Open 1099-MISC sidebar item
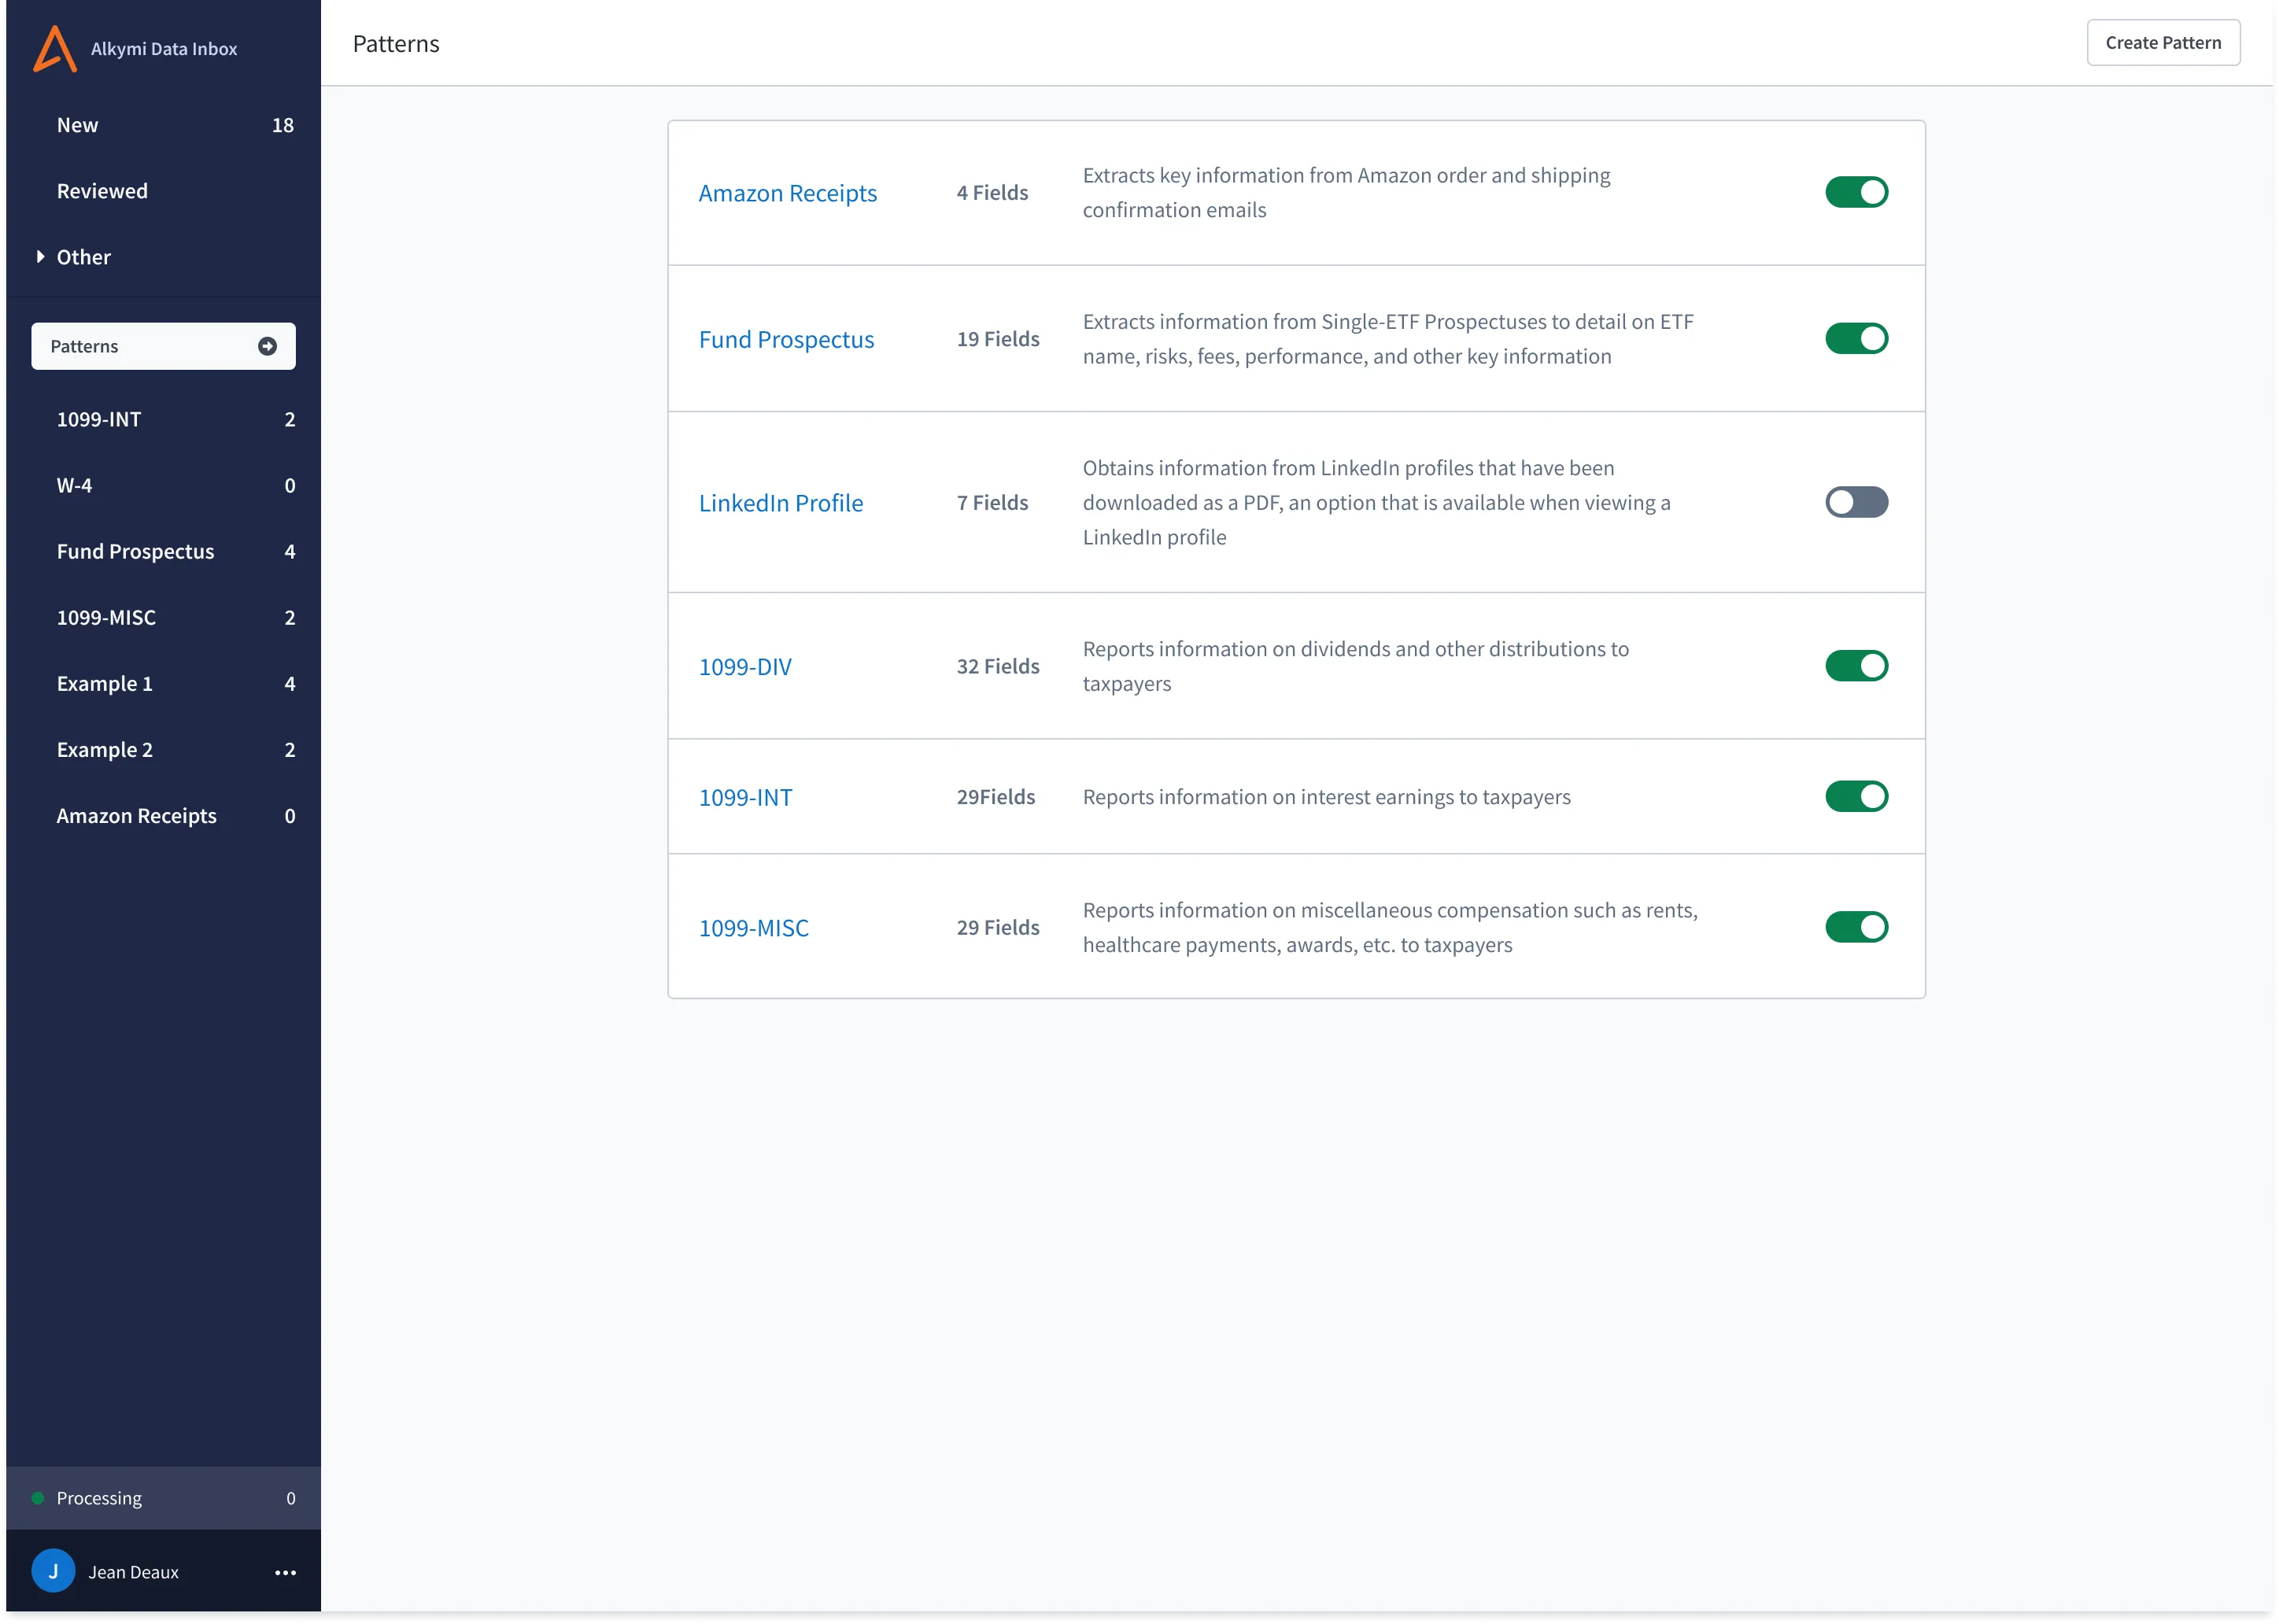This screenshot has height=1624, width=2279. pyautogui.click(x=164, y=617)
